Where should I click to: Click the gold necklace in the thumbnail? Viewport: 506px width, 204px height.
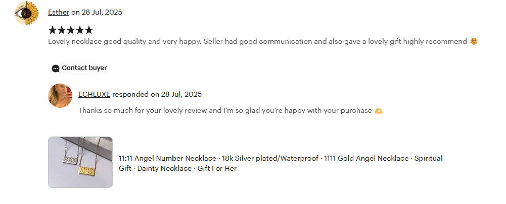pos(87,169)
